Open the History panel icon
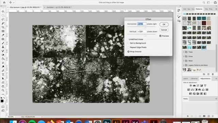Viewport: 218px width, 123px height. (x=179, y=10)
